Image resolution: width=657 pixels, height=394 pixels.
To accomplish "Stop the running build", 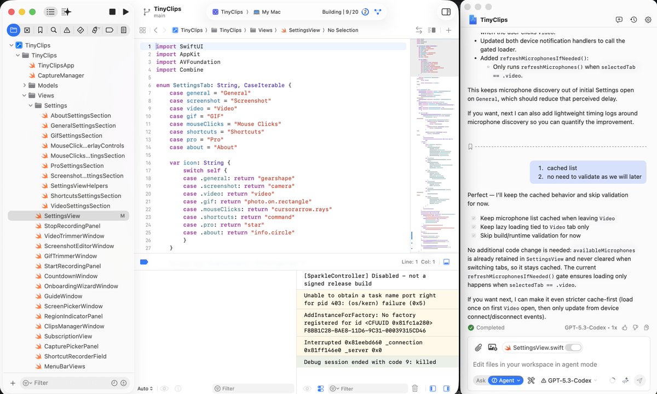I will [112, 11].
